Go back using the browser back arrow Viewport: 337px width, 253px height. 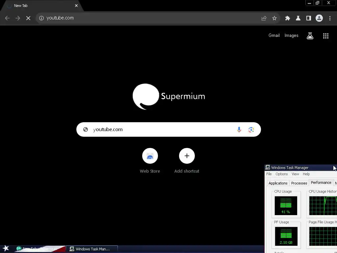[7, 18]
